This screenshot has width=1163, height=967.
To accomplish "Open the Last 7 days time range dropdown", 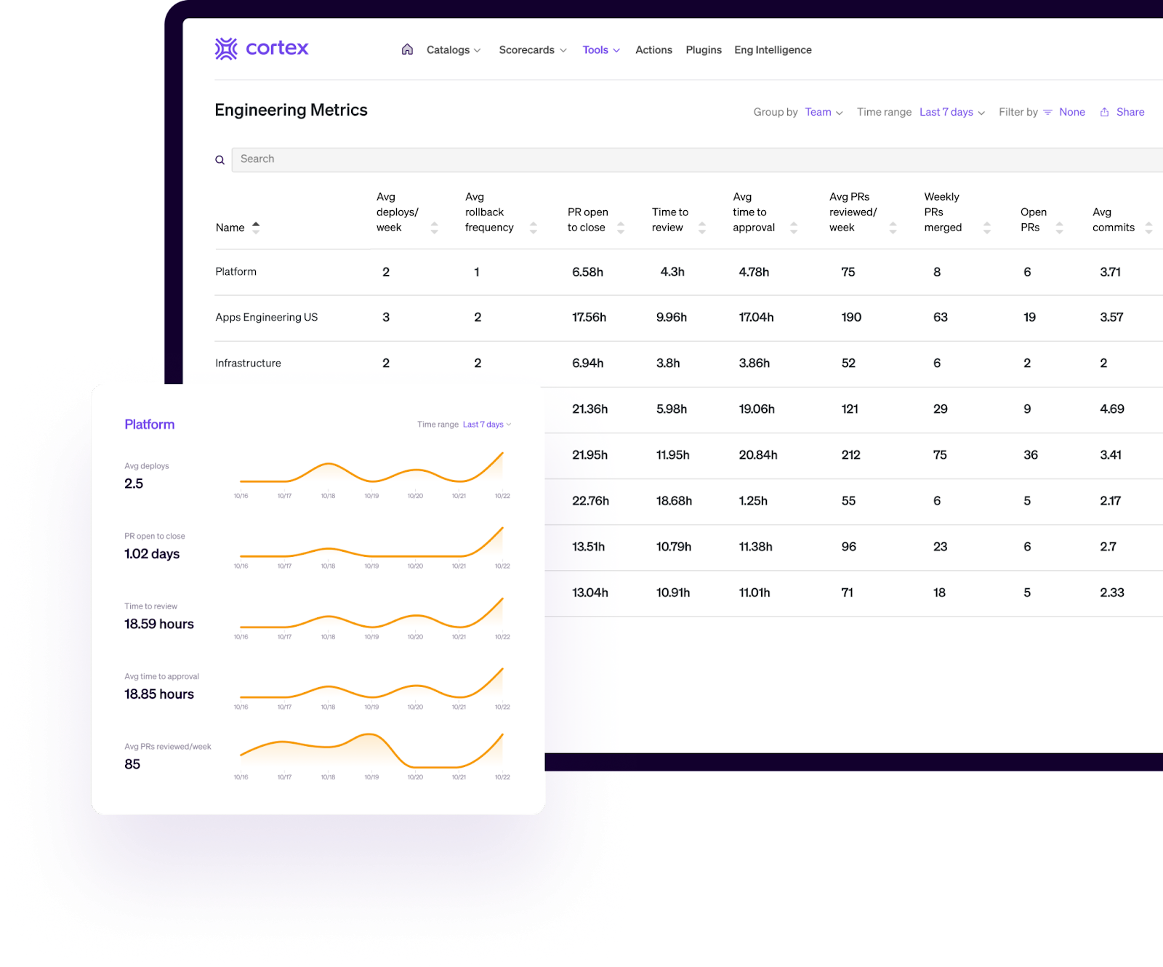I will (x=951, y=112).
